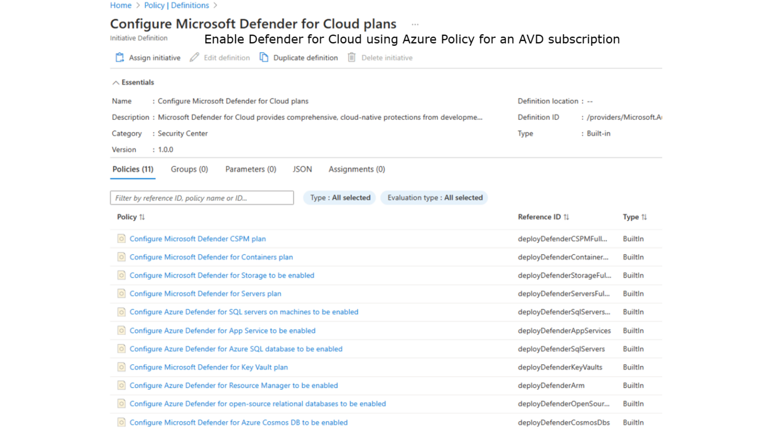
Task: Select the deployDefenderKeyVaults reference ID
Action: coord(560,367)
